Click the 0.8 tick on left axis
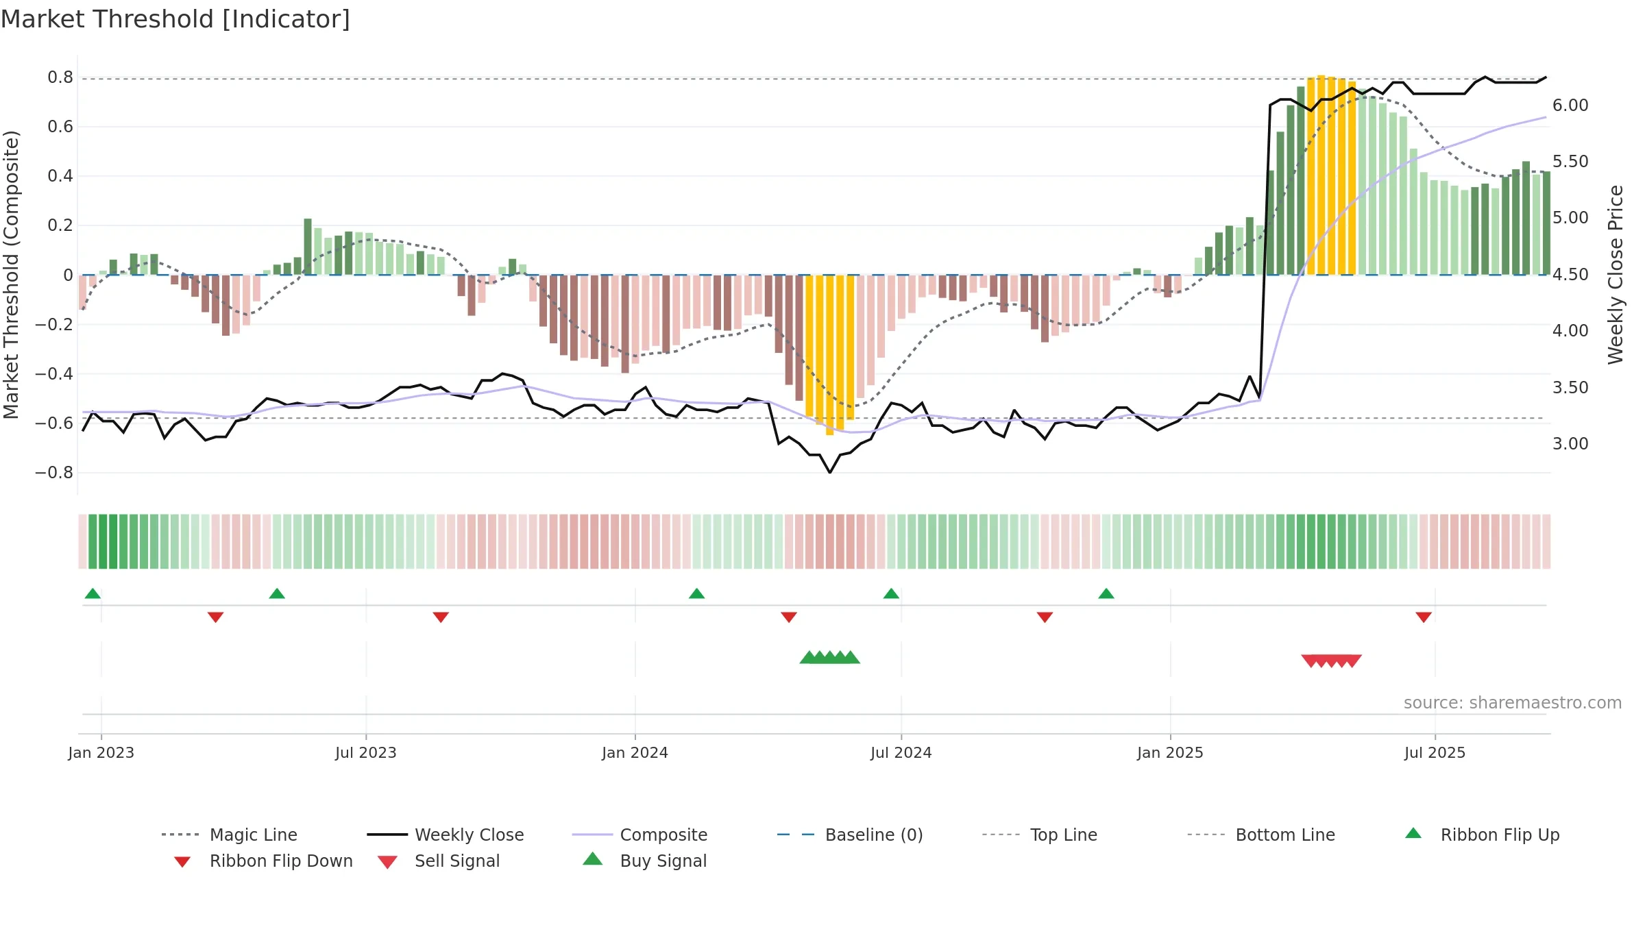1645x925 pixels. pos(60,77)
